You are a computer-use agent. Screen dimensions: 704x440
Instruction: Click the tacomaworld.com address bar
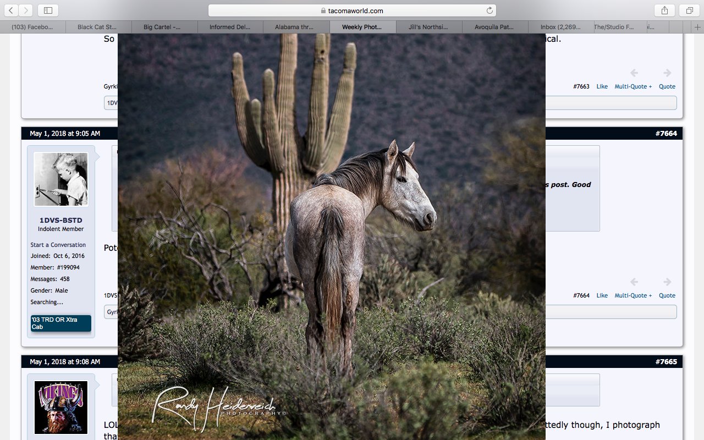(x=352, y=10)
